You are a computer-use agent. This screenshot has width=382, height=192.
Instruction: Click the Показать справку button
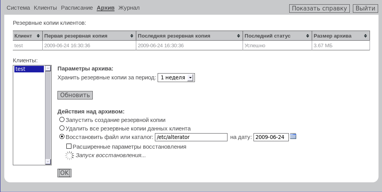tap(319, 9)
